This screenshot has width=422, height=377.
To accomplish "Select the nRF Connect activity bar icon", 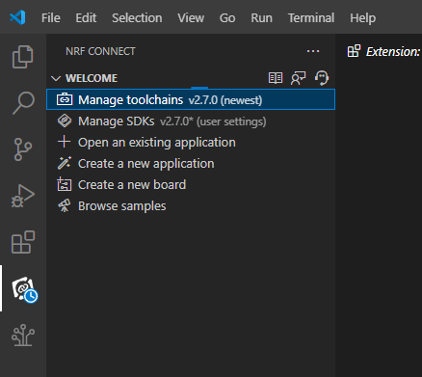I will [24, 289].
